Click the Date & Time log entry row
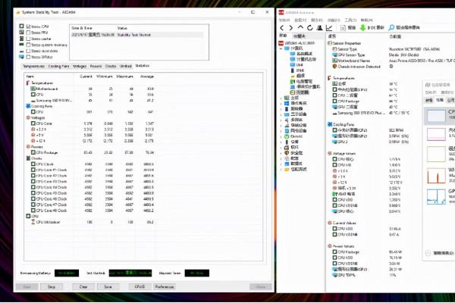 click(x=137, y=35)
